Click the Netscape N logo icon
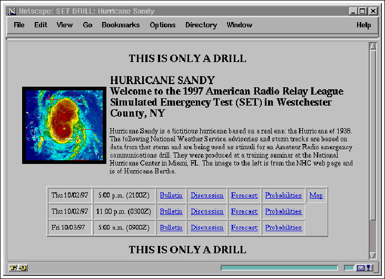This screenshot has height=279, width=385. 12,11
